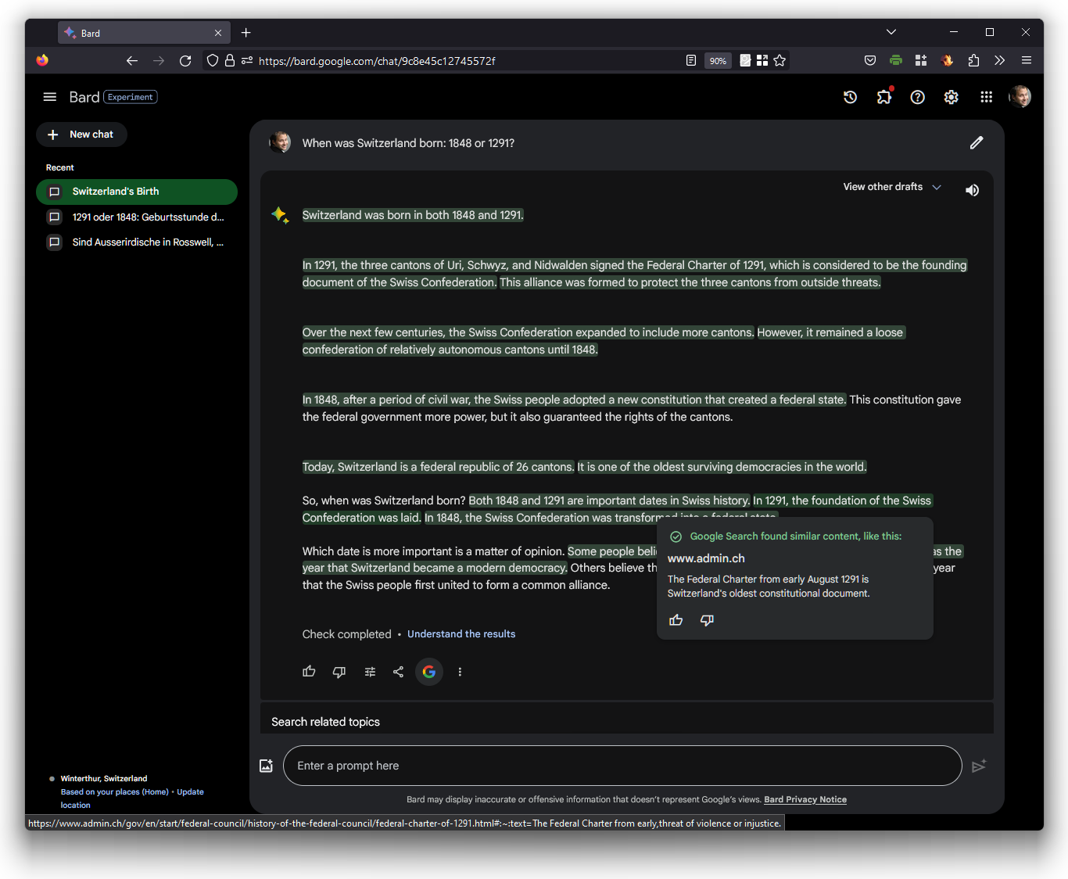
Task: Edit prompt with pencil icon
Action: point(977,143)
